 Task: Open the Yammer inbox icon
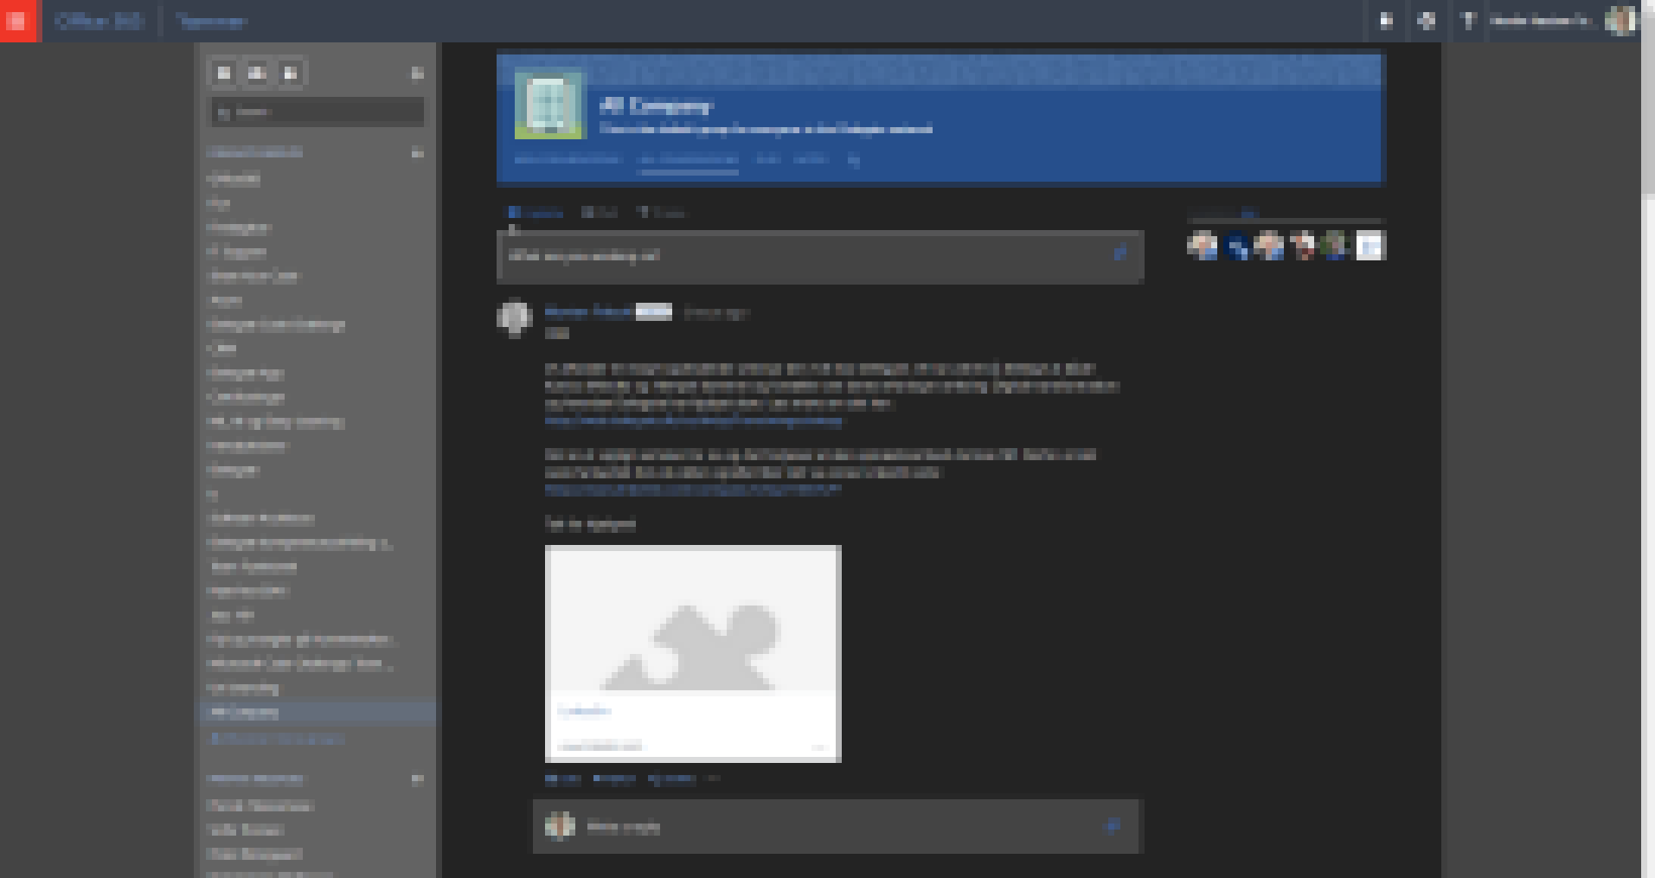pos(256,73)
